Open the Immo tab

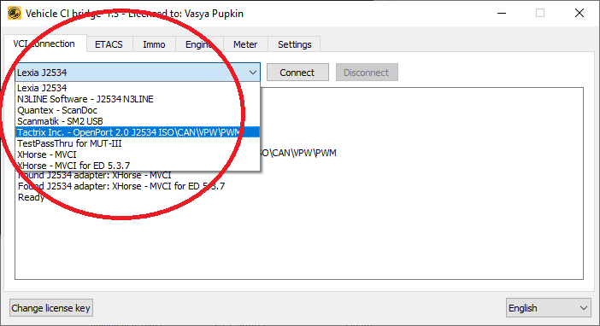pos(154,44)
